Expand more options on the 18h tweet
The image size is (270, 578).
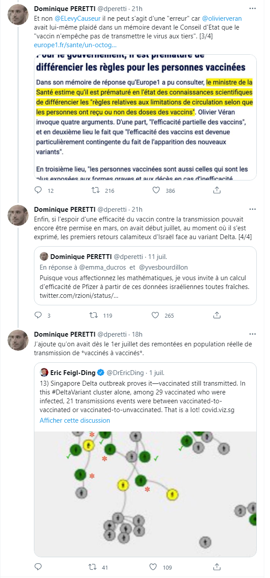[252, 334]
